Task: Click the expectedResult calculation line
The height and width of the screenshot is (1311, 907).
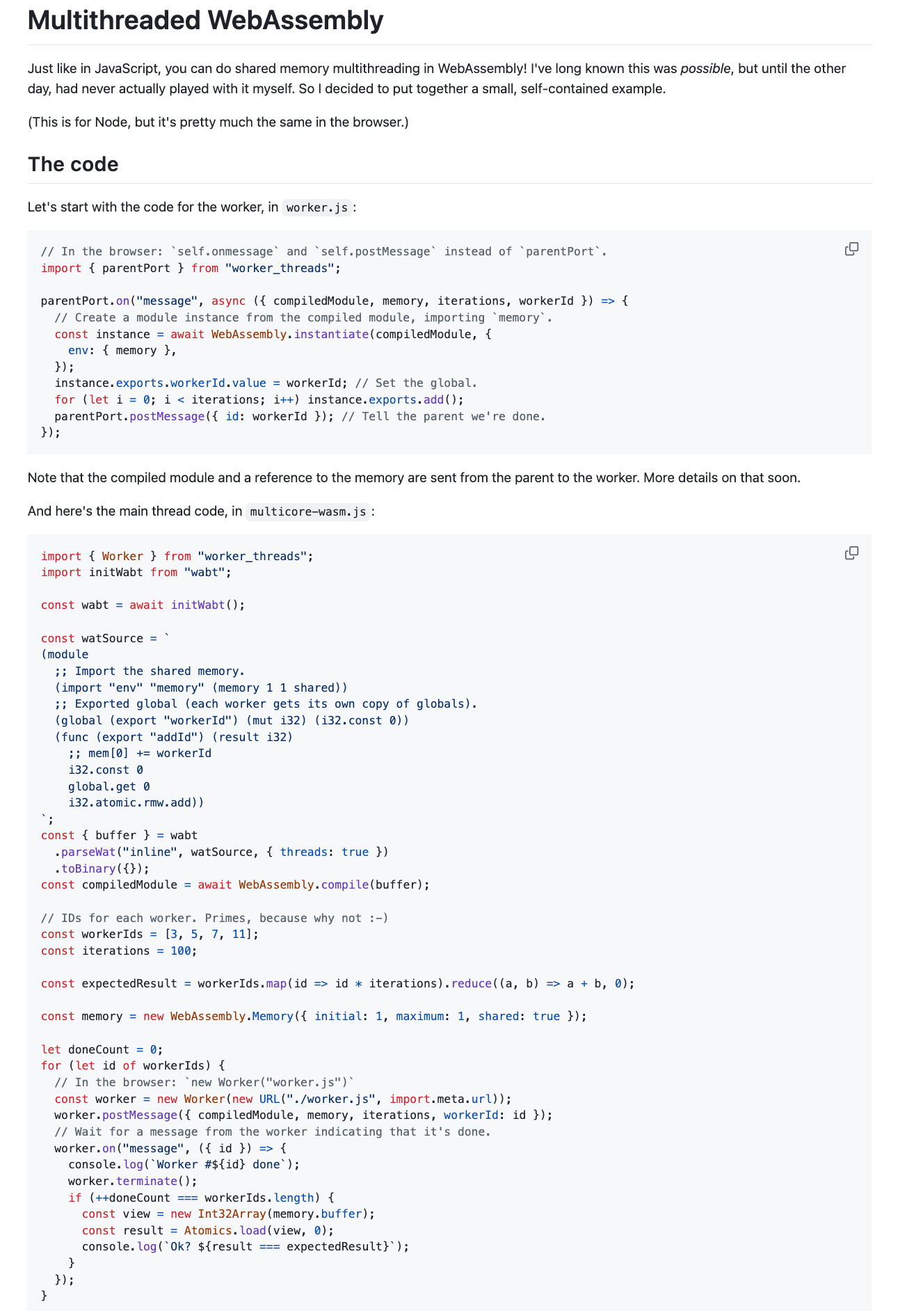Action: [337, 983]
